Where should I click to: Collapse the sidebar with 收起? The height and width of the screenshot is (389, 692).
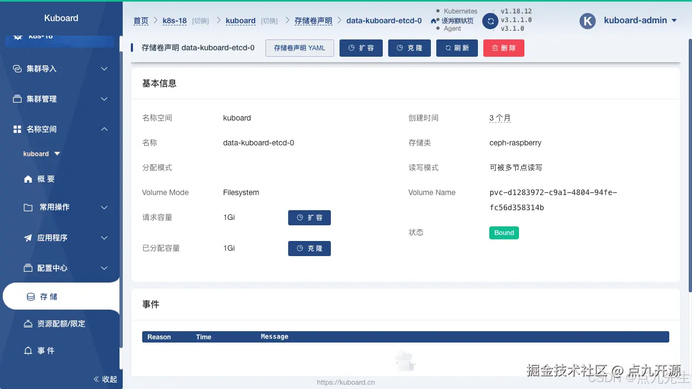click(x=105, y=379)
